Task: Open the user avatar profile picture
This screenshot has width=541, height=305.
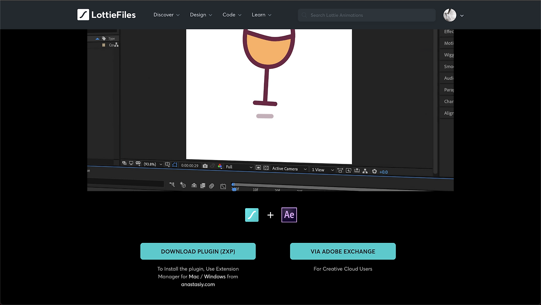Action: click(450, 15)
